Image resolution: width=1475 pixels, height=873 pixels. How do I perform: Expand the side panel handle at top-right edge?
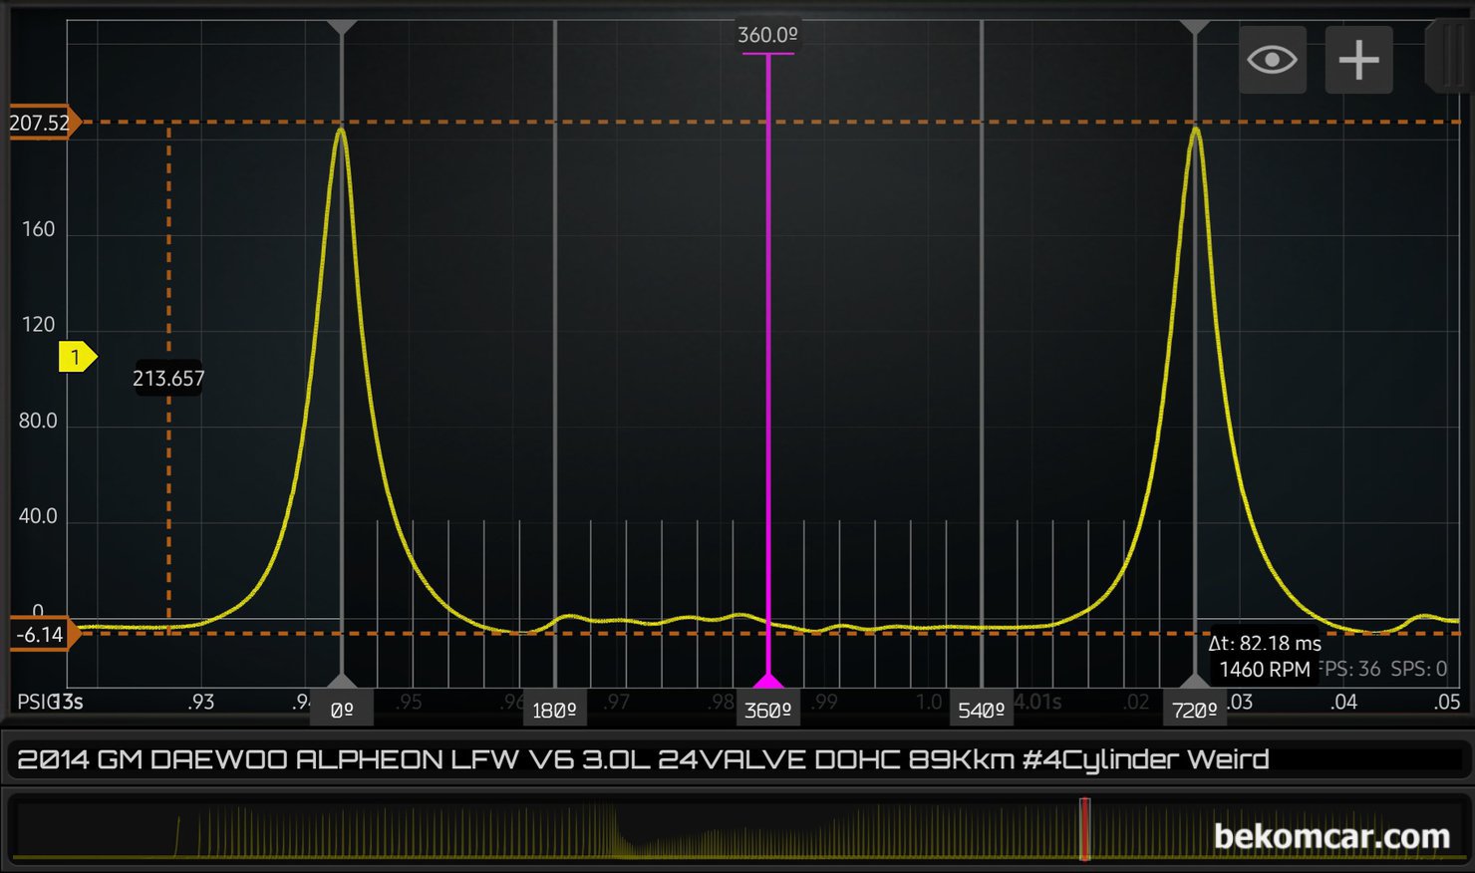[x=1447, y=57]
